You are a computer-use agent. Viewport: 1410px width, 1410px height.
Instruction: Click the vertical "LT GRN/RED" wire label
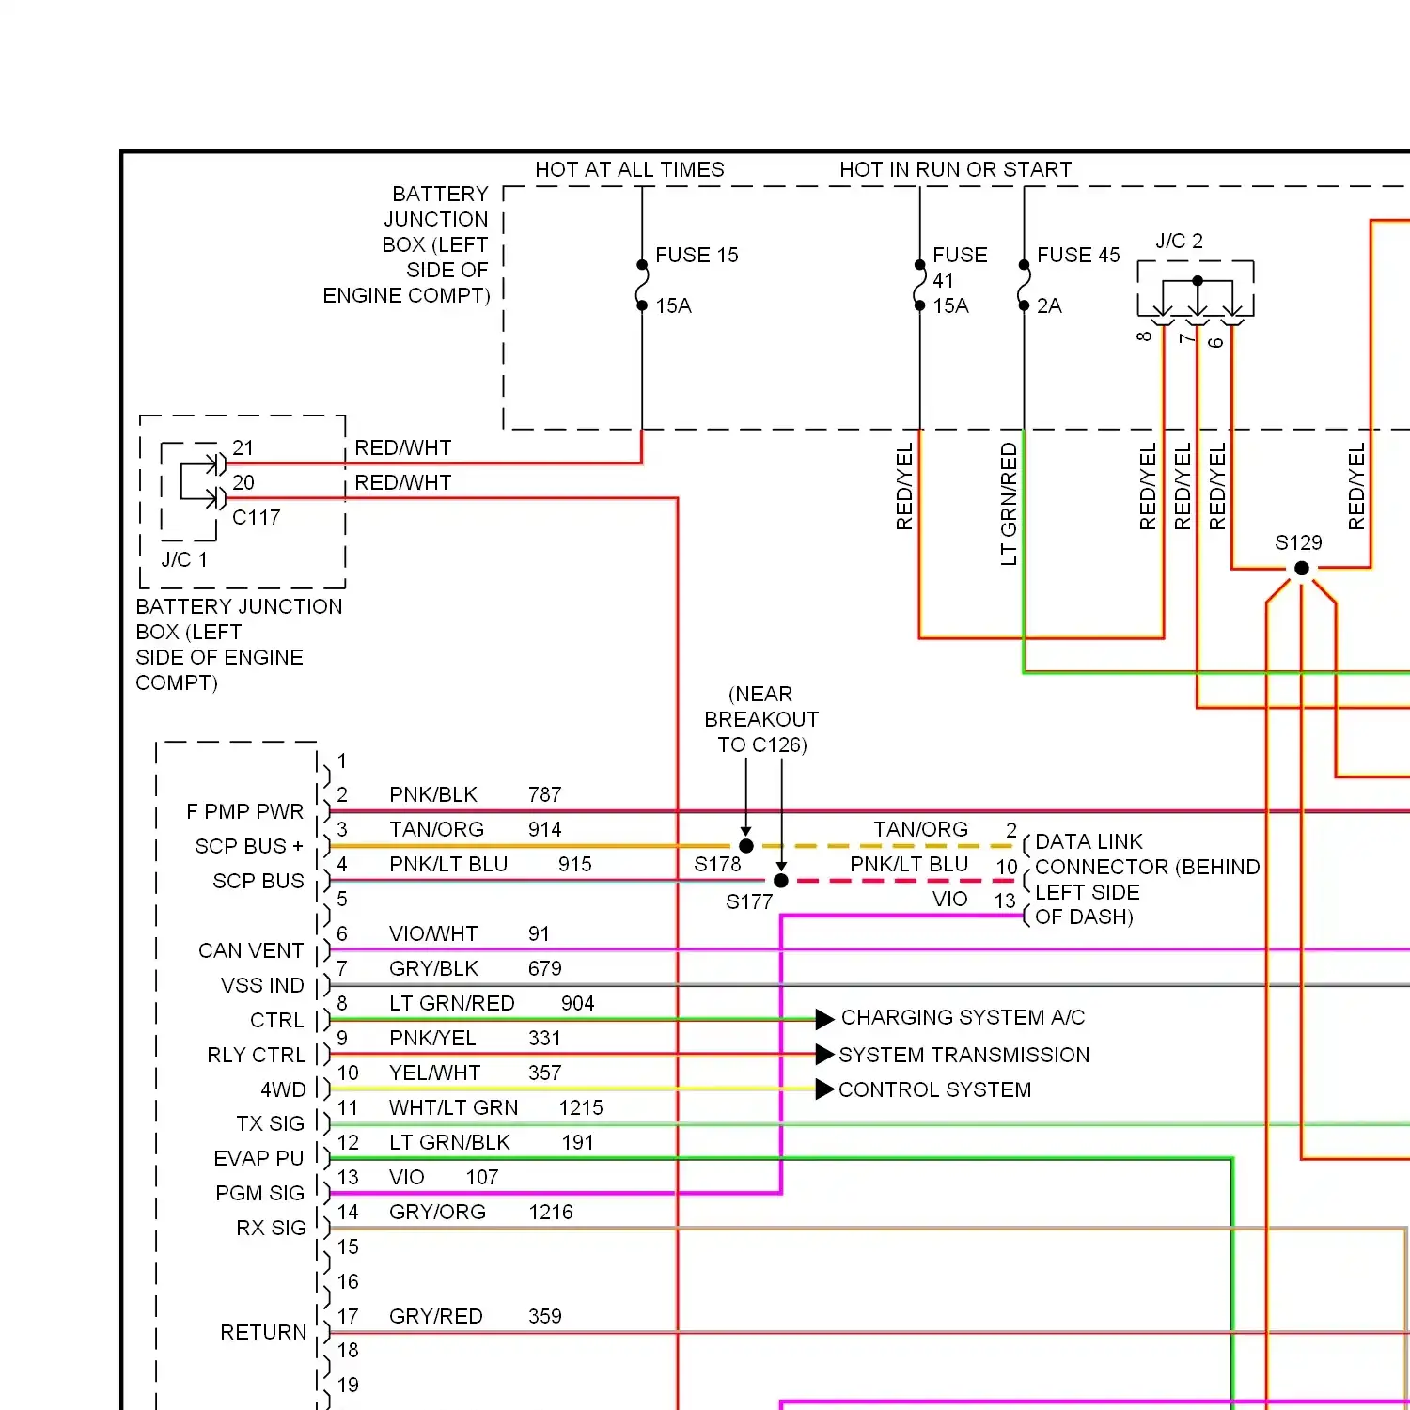point(1009,504)
